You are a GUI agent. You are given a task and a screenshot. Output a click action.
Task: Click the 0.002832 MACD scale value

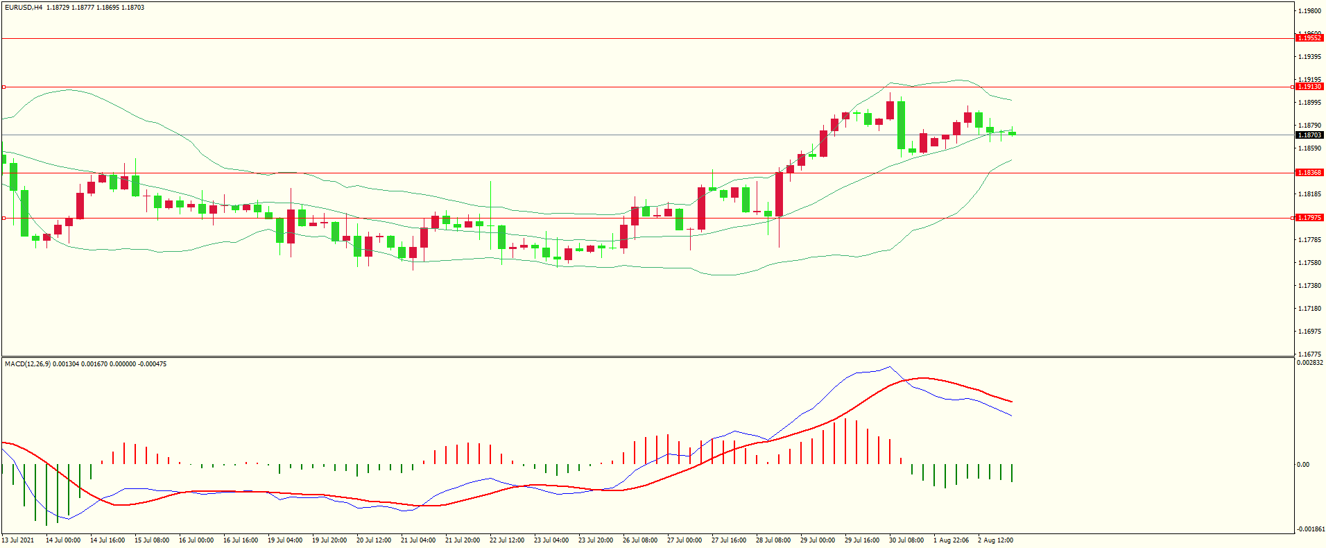click(x=1309, y=363)
